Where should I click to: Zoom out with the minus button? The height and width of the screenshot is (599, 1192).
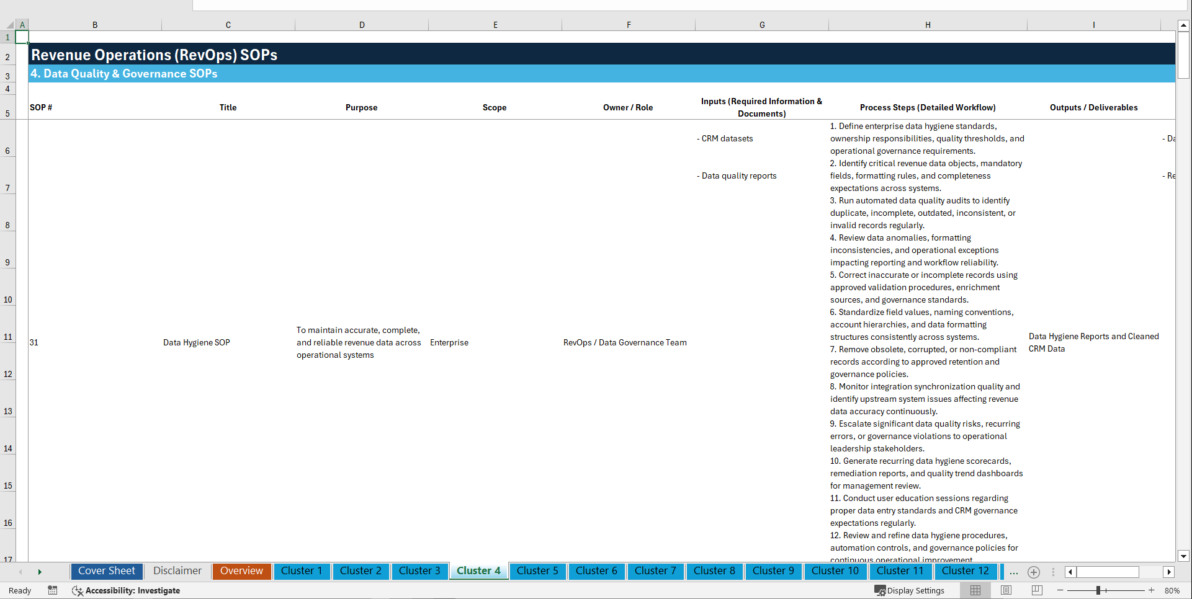click(x=1060, y=590)
